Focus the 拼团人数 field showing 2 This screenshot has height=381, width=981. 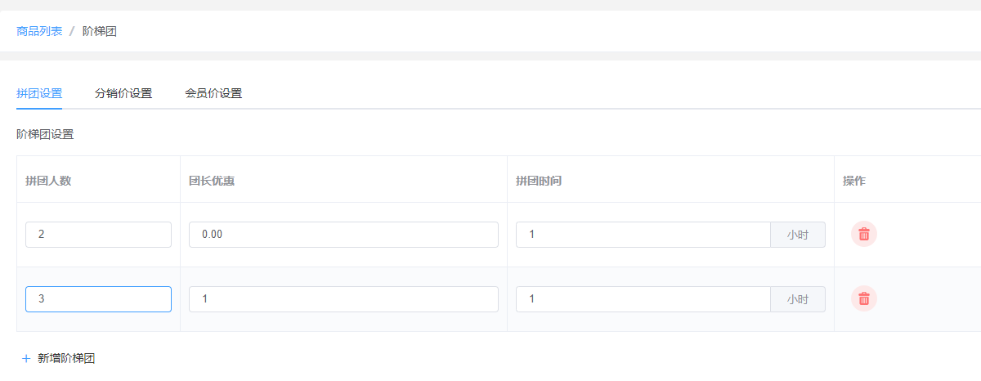tap(98, 235)
